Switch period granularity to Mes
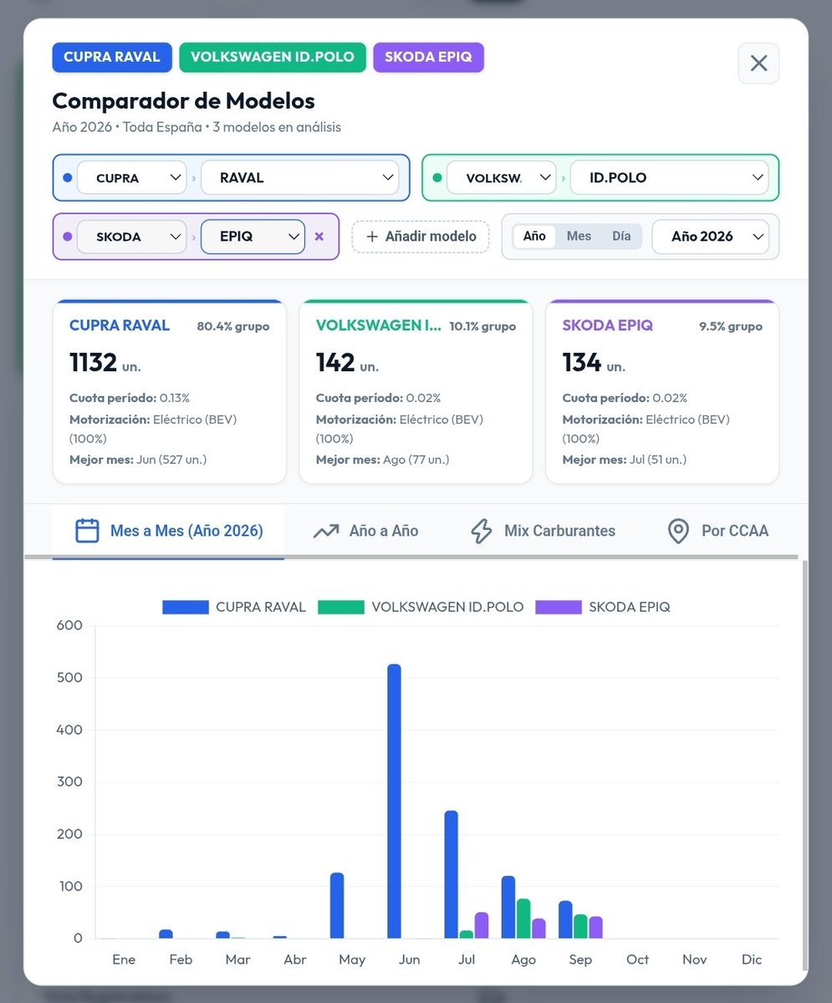The height and width of the screenshot is (1003, 832). [x=579, y=237]
